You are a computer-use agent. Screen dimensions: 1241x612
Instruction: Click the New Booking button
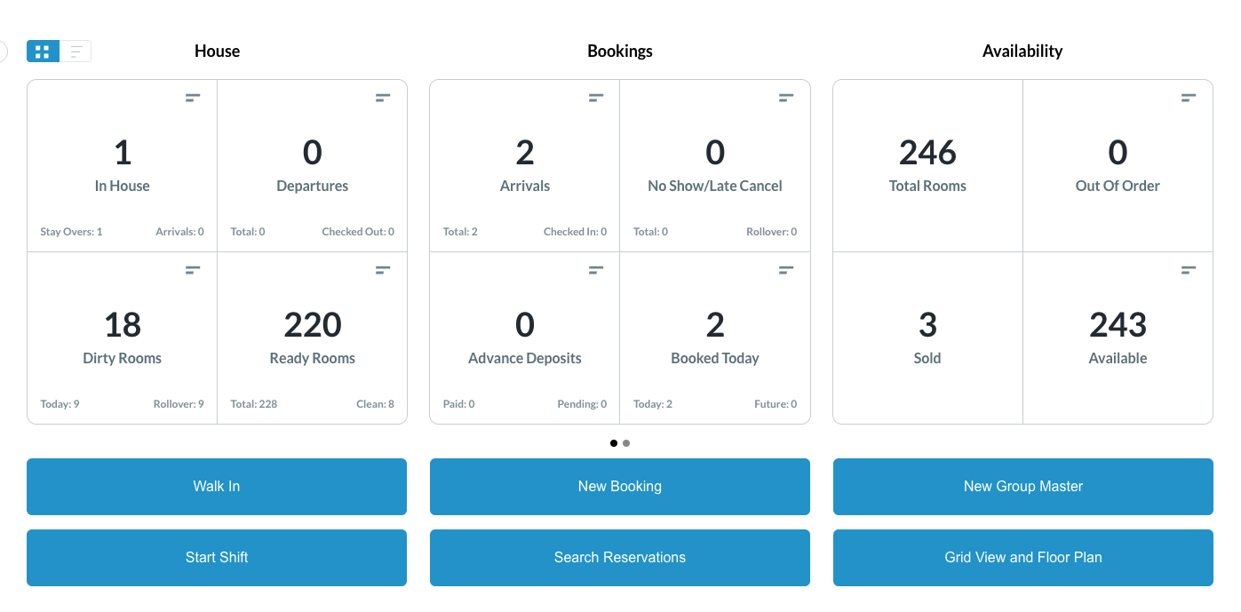[620, 487]
